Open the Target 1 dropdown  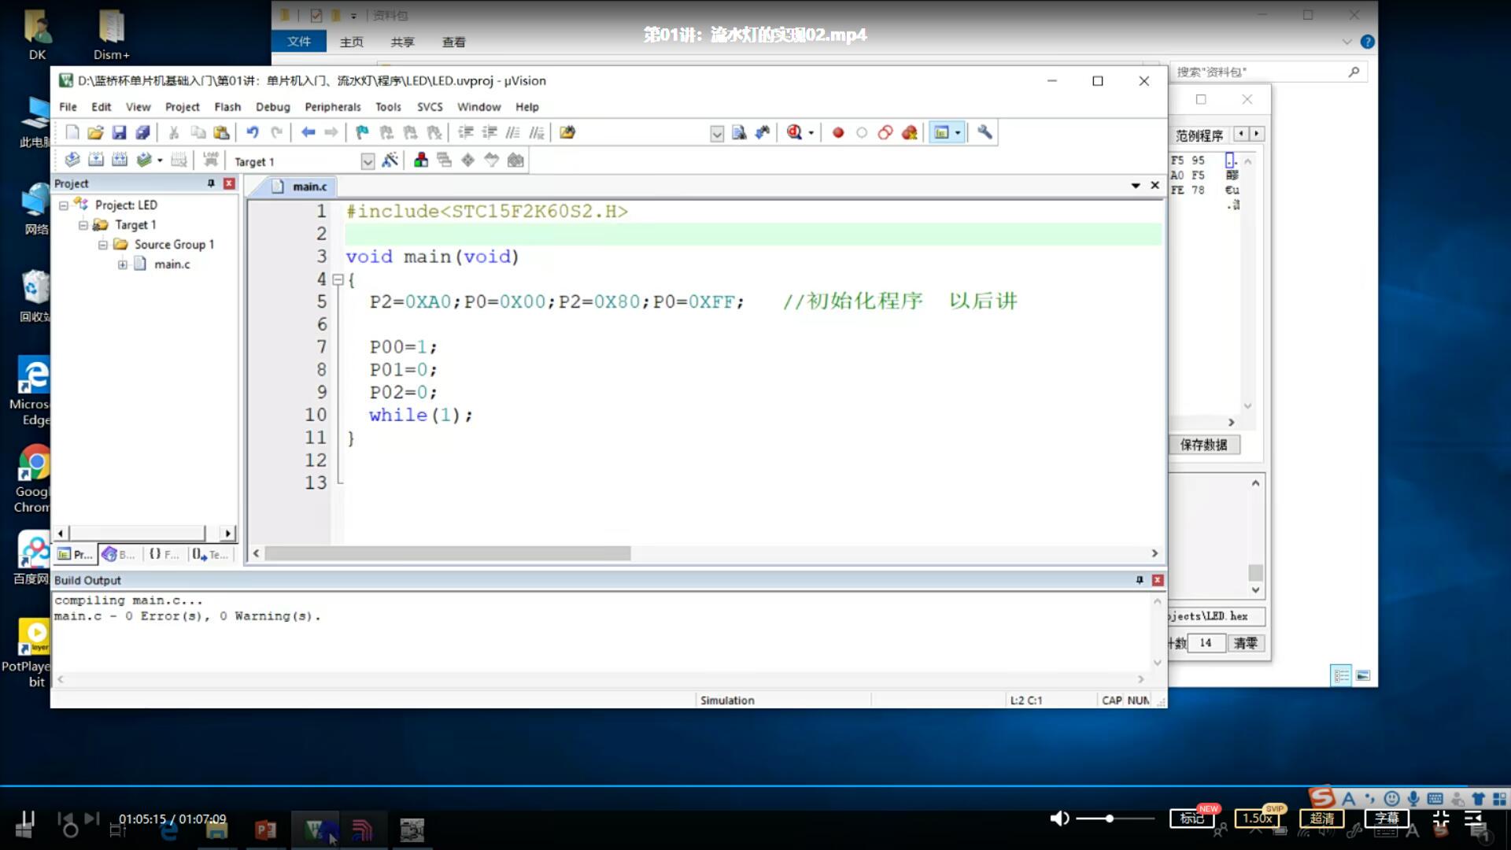pyautogui.click(x=368, y=161)
